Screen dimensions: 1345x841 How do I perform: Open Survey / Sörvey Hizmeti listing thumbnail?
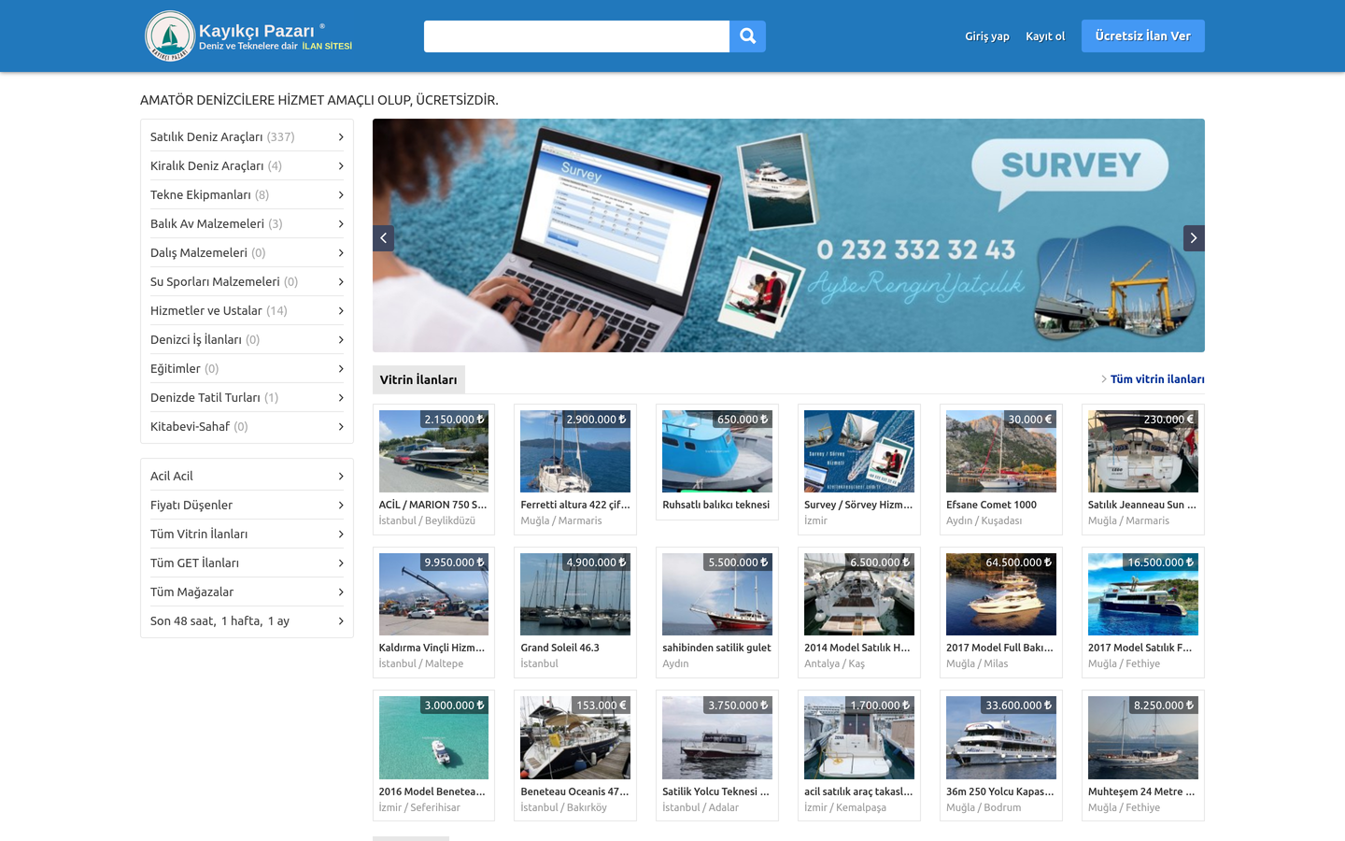point(859,451)
